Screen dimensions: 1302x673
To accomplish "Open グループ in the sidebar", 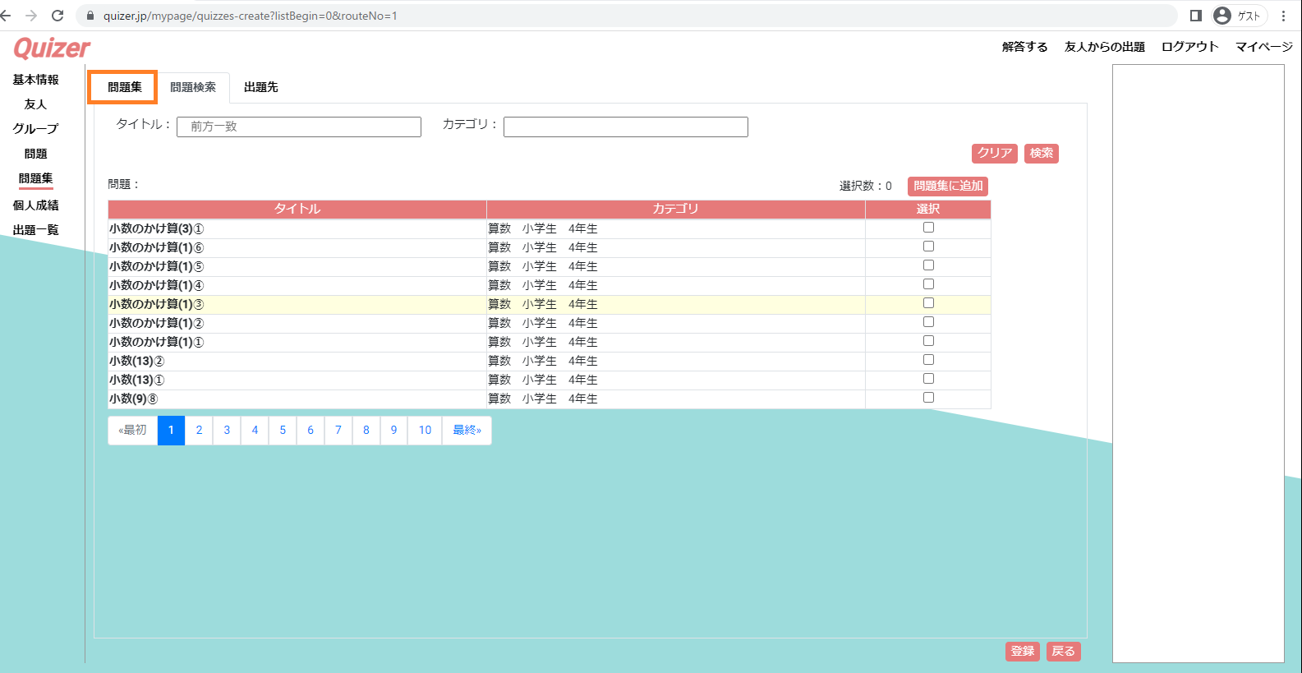I will pyautogui.click(x=35, y=129).
